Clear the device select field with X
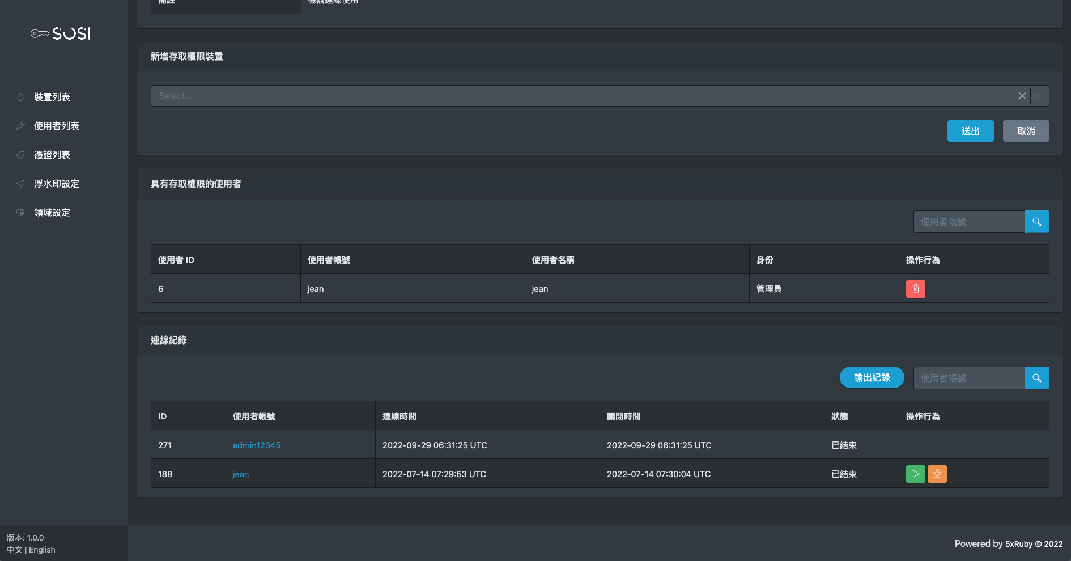This screenshot has height=561, width=1071. 1022,96
